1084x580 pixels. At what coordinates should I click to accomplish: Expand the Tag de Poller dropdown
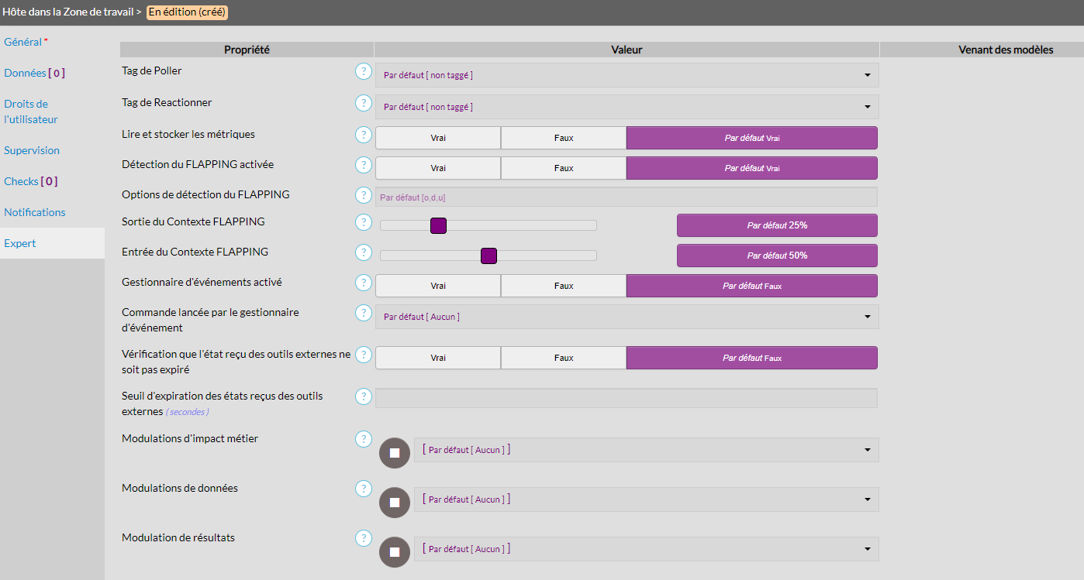[x=627, y=75]
